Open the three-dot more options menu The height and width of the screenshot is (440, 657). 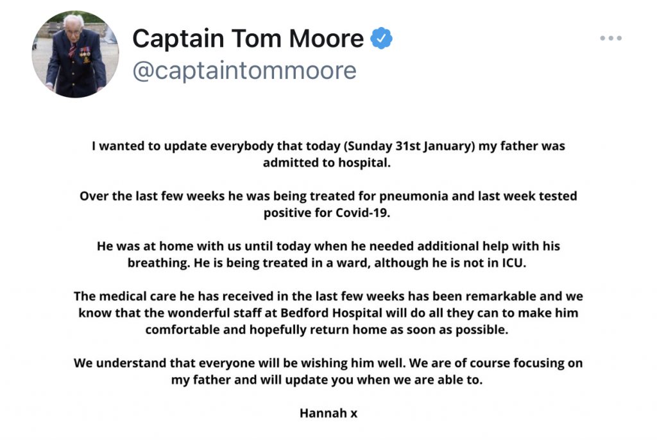610,39
